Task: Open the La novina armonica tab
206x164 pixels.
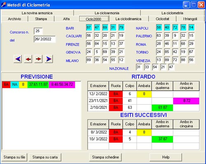Action: point(37,13)
